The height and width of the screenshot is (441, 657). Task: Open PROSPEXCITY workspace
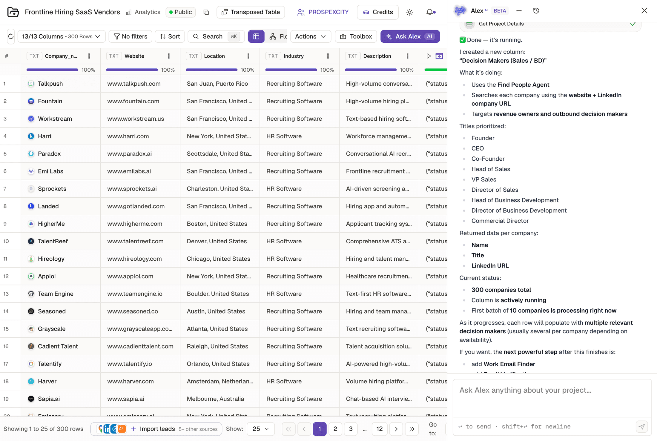[323, 12]
